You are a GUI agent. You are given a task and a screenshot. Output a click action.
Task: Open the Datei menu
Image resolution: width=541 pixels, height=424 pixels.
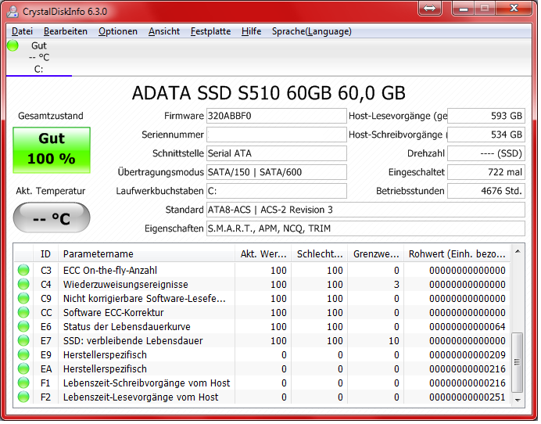point(22,31)
